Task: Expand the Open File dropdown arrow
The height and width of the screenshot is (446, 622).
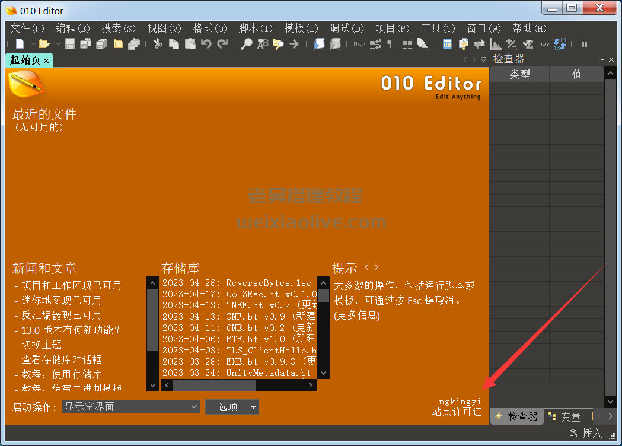Action: (x=58, y=44)
